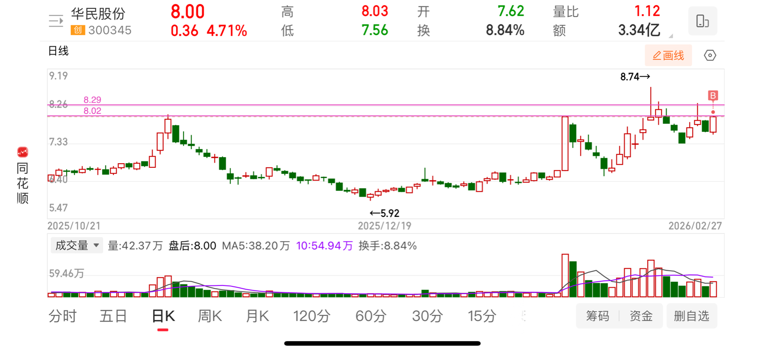Expand header details via small triangle
The height and width of the screenshot is (353, 765).
click(671, 36)
